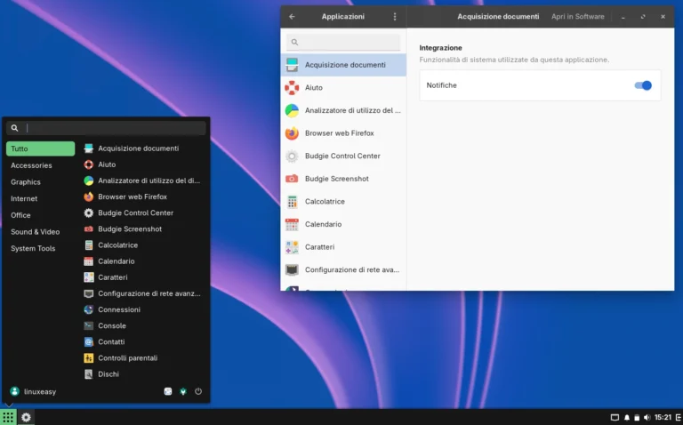Switch to the Sound & Video category
683x425 pixels.
35,232
